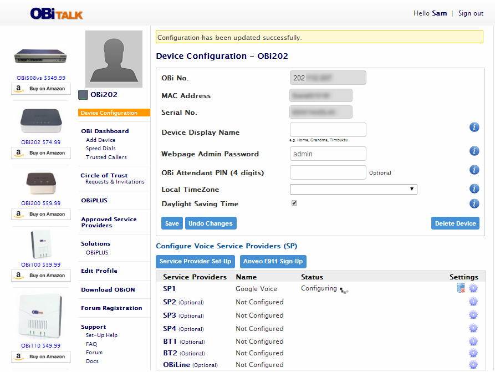Click the OBi202 profile picture placeholder
Viewport: 495px width, 372px height.
114,58
